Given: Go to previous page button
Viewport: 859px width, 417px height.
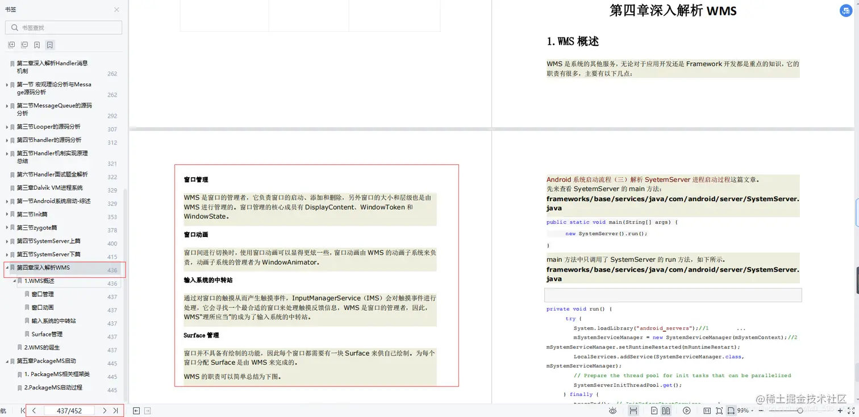Looking at the screenshot, I should [34, 410].
